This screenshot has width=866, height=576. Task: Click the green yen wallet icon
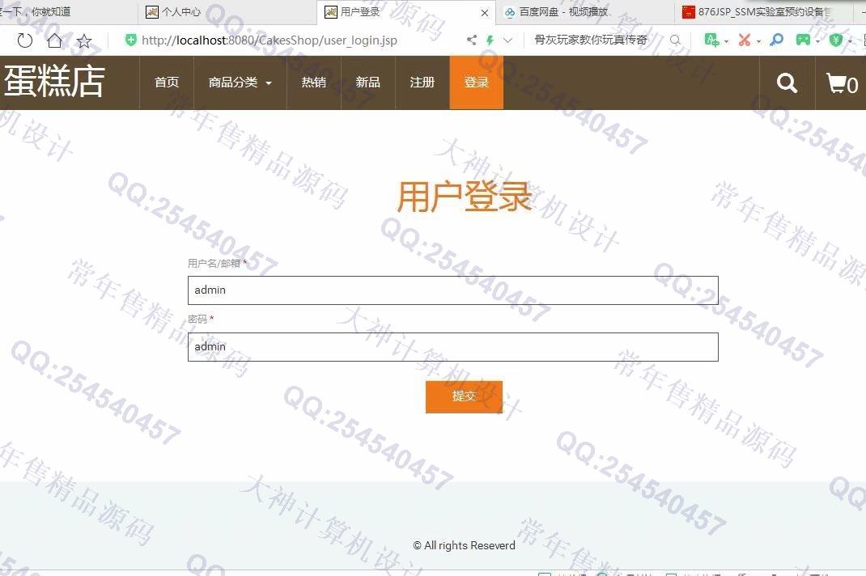click(x=836, y=40)
